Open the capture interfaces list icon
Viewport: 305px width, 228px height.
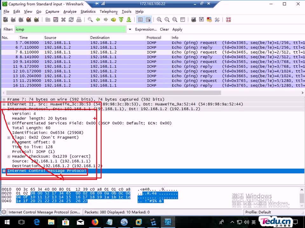5,20
